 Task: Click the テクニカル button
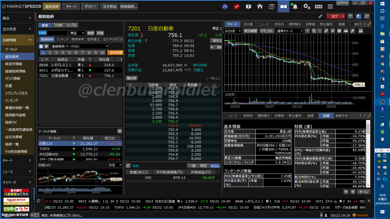point(266,31)
